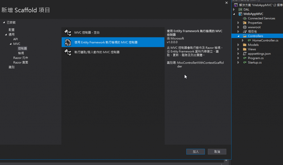
Task: Click the solution icon for WebAppMVC
Action: [236, 5]
